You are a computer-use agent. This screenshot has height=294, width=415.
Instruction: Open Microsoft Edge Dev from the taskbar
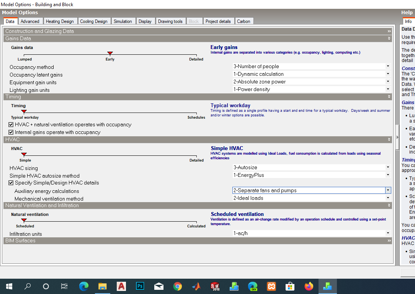(253, 286)
